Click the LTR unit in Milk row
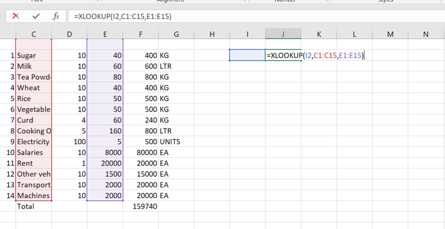 pyautogui.click(x=176, y=66)
